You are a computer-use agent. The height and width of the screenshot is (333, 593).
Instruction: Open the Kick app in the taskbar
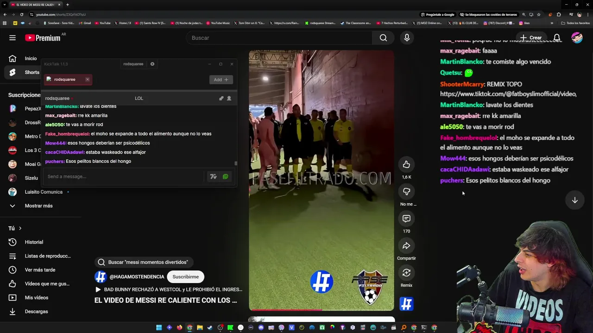coord(230,328)
